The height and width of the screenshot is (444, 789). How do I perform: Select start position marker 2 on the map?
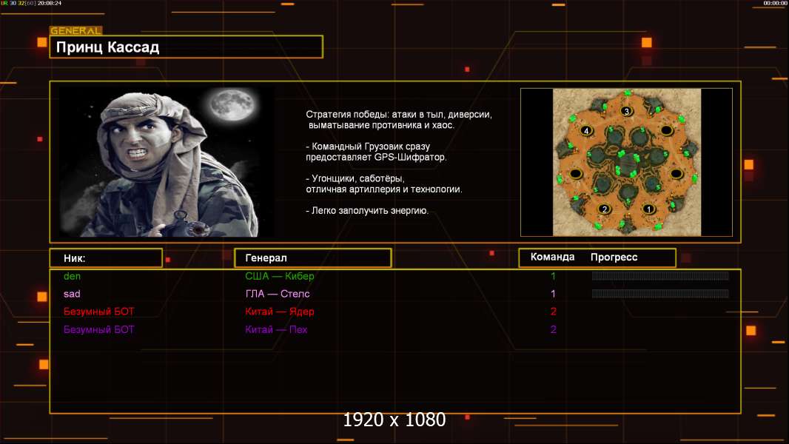pos(604,209)
